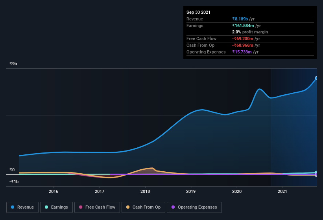The height and width of the screenshot is (220, 323).
Task: Select the 2019 label on time axis
Action: 191,191
